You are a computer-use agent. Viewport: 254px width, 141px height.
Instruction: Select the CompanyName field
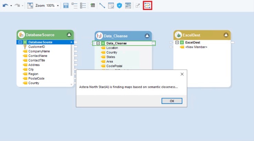(39, 51)
